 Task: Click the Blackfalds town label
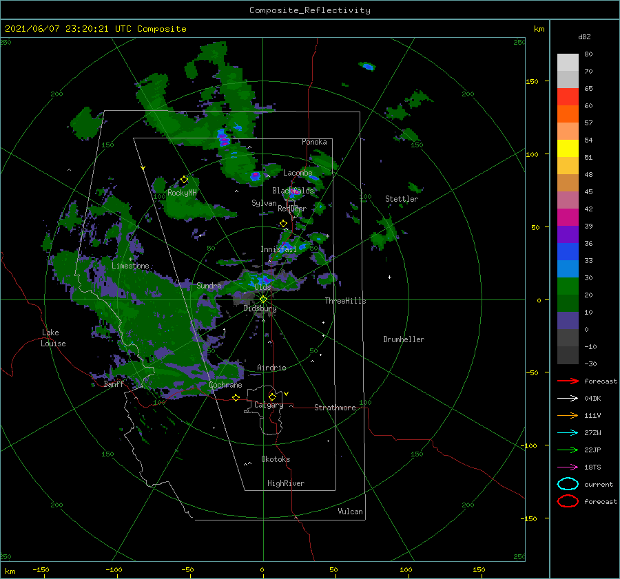[293, 191]
